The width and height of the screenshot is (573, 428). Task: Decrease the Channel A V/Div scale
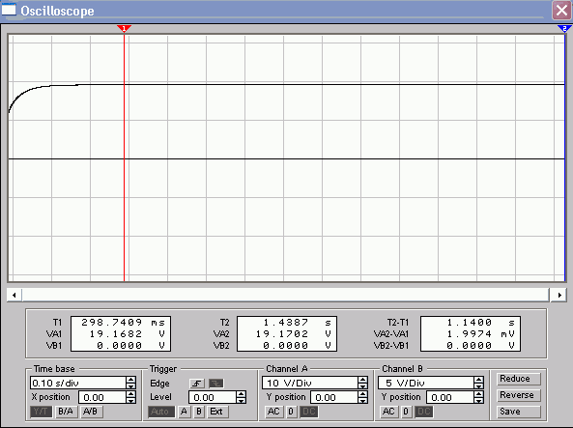(x=363, y=385)
